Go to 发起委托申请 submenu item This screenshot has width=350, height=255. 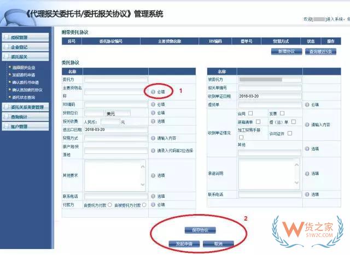pos(24,75)
